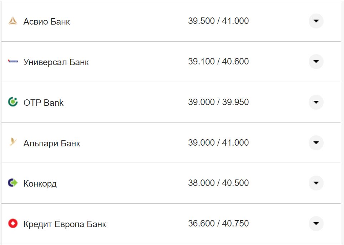Click the Конкорд bank name
Image resolution: width=344 pixels, height=245 pixels.
(40, 184)
